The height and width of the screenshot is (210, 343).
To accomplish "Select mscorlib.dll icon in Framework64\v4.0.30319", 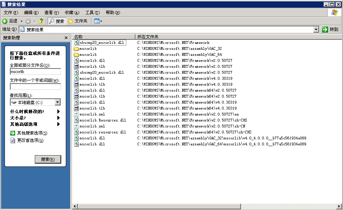I will coord(76,102).
